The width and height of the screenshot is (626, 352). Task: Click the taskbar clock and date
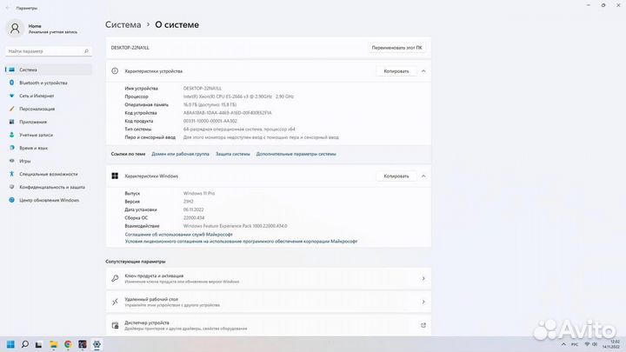pyautogui.click(x=611, y=344)
